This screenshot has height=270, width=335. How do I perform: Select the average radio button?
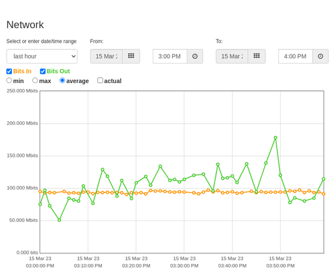click(62, 80)
